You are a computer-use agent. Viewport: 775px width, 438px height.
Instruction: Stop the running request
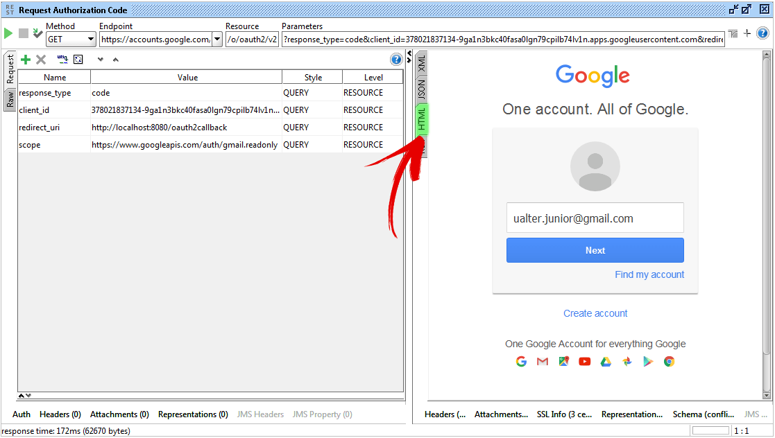tap(23, 33)
